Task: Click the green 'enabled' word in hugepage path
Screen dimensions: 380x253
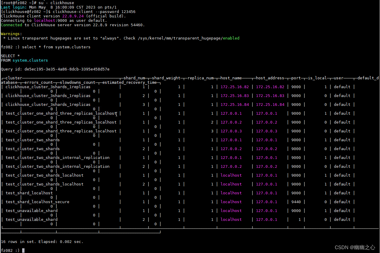Action: pyautogui.click(x=231, y=38)
